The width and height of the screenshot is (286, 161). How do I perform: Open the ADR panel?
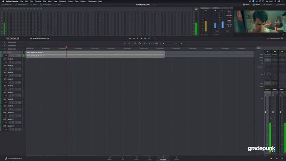click(58, 4)
